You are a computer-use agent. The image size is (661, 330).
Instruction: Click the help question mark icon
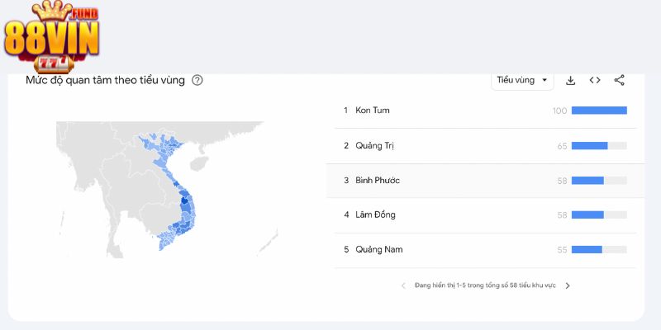(197, 80)
